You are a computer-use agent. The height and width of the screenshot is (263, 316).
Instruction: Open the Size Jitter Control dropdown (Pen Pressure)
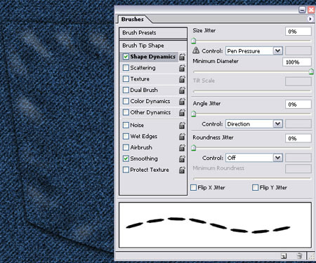click(254, 51)
